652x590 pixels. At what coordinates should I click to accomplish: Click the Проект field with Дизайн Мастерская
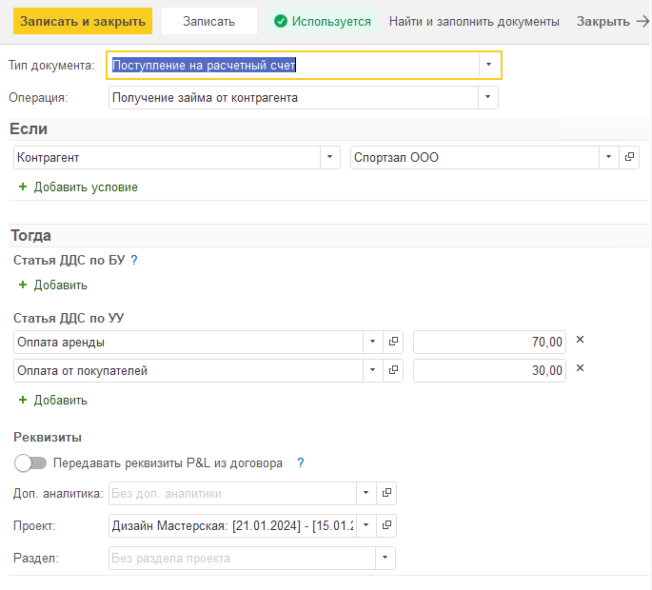coord(233,525)
